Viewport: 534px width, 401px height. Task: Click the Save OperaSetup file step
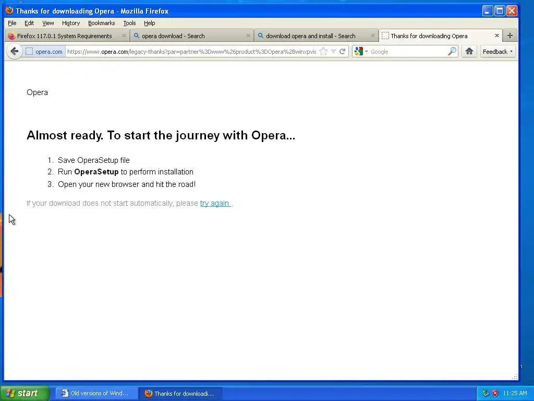point(94,160)
